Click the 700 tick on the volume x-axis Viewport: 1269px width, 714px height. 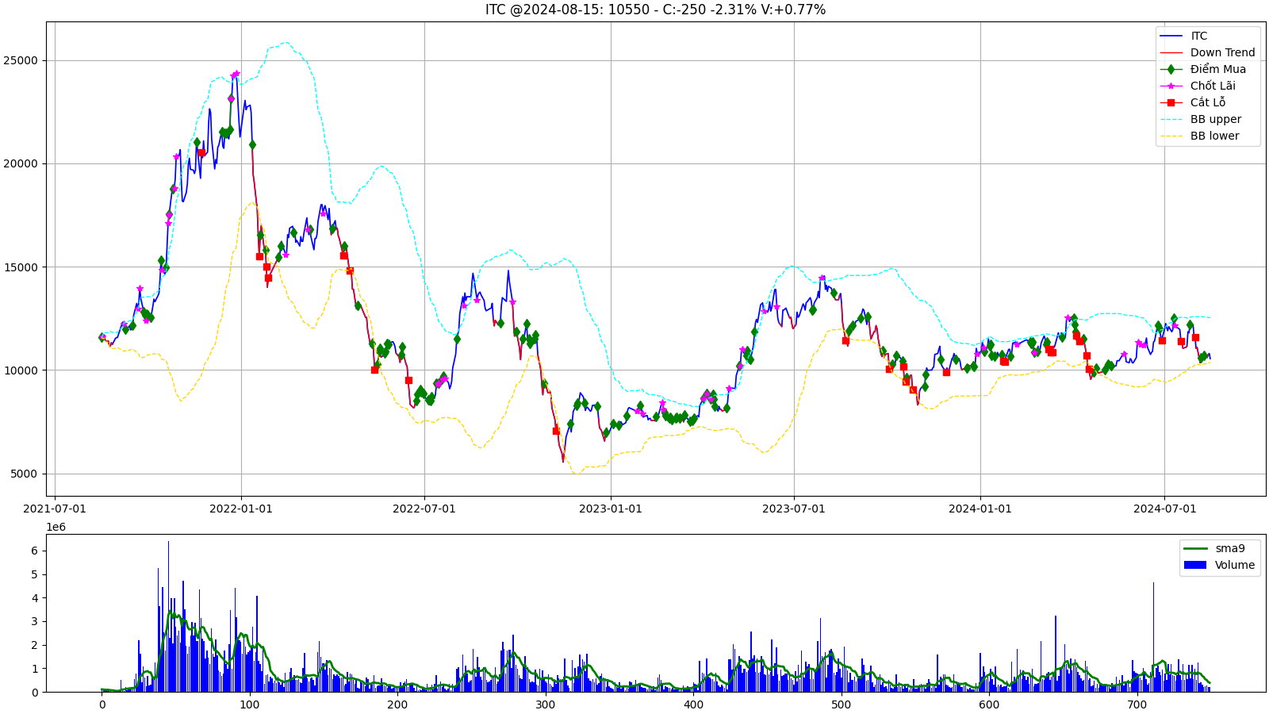(x=1137, y=704)
